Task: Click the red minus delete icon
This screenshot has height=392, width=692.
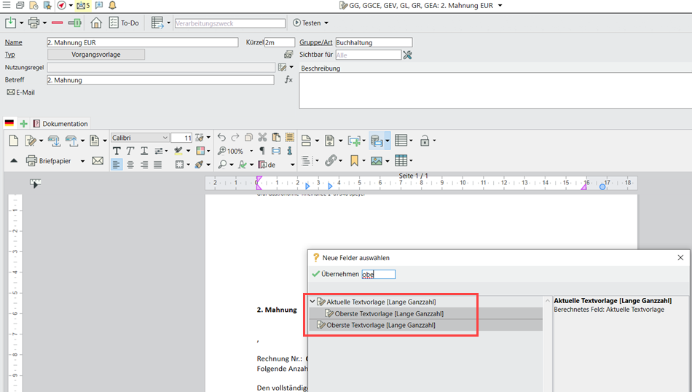Action: coord(58,23)
